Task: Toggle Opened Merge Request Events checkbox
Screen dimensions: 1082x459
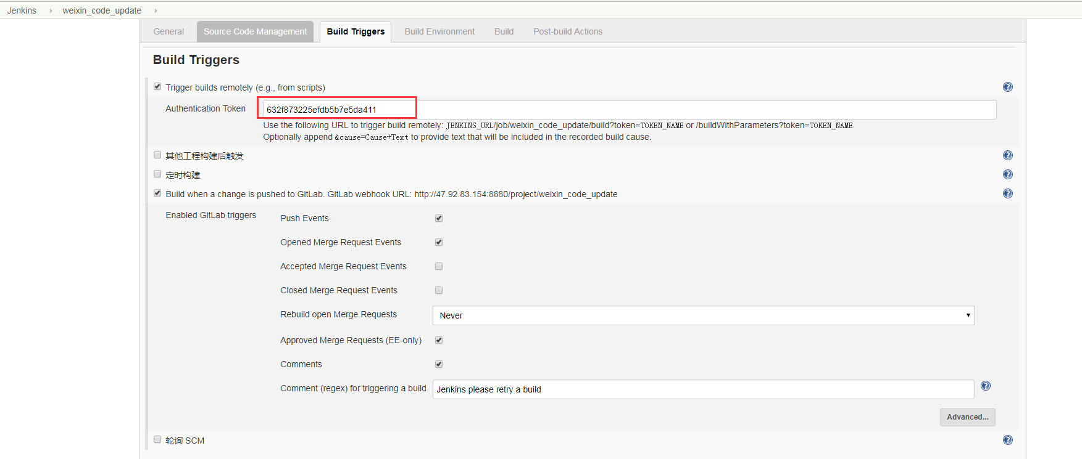Action: (x=439, y=242)
